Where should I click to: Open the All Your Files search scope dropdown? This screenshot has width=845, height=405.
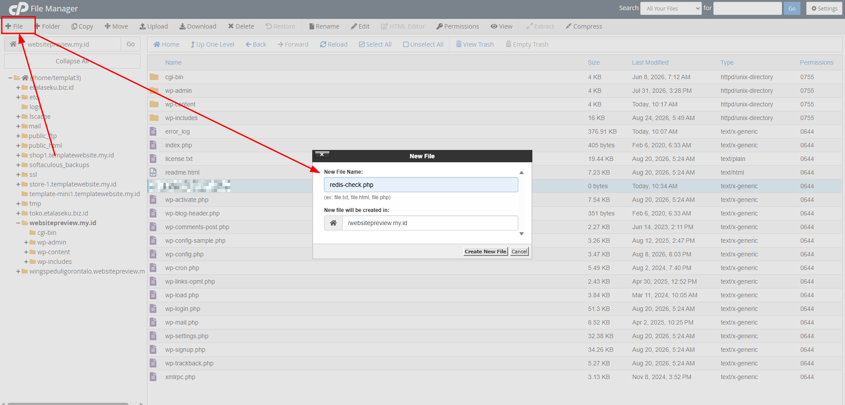[671, 8]
